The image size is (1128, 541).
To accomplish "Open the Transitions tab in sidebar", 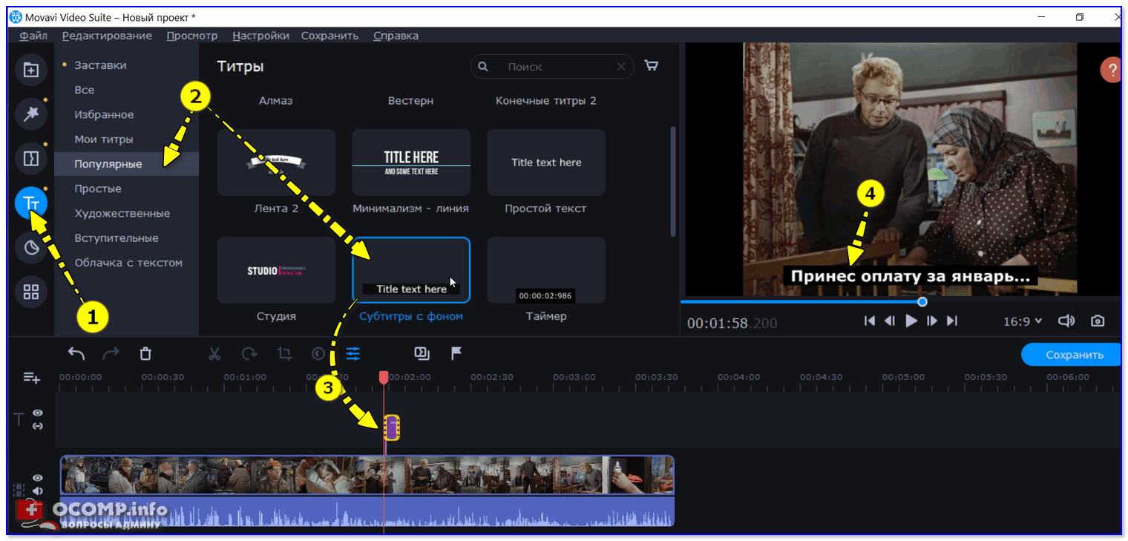I will pos(31,158).
